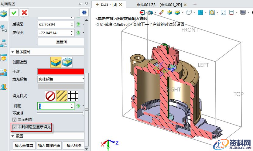253x151 pixels.
Task: Choose the diagonal hatch fill style
Action: pos(61,96)
